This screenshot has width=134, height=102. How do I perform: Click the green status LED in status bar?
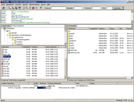(x=129, y=100)
